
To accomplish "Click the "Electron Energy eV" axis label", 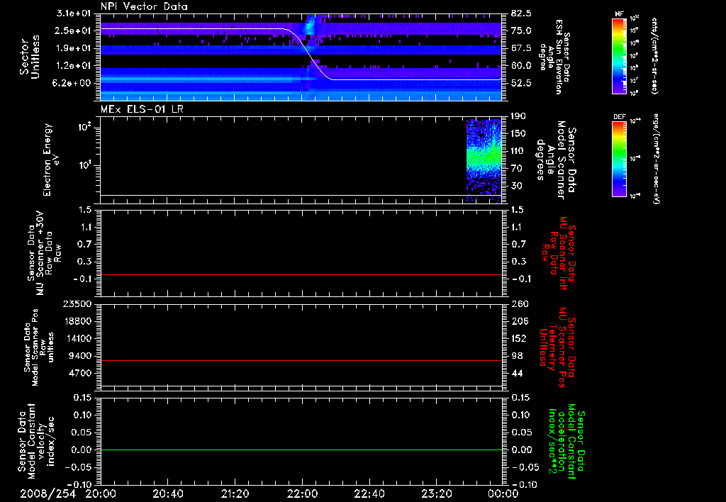I will point(50,160).
